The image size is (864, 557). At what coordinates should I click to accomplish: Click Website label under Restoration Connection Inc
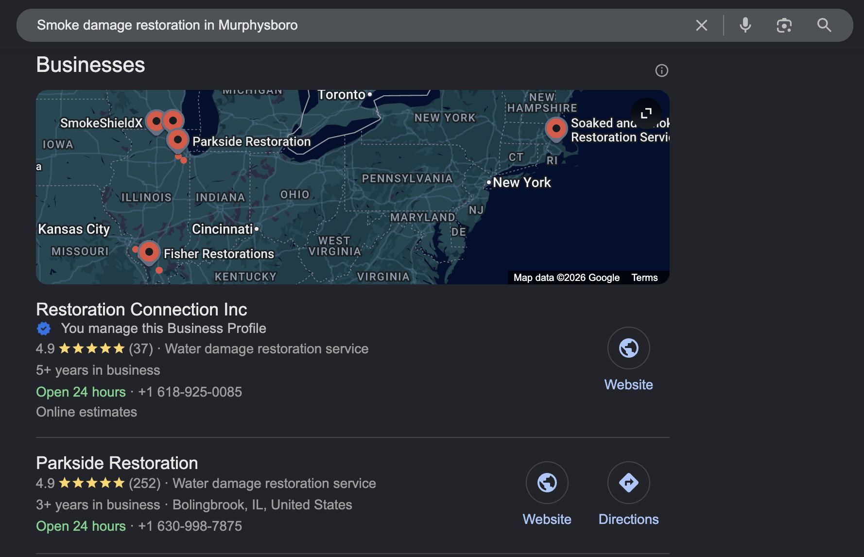click(628, 384)
